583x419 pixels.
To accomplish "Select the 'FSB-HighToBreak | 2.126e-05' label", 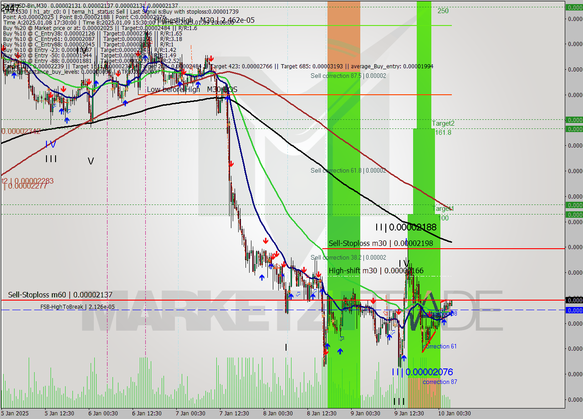I will (x=77, y=307).
